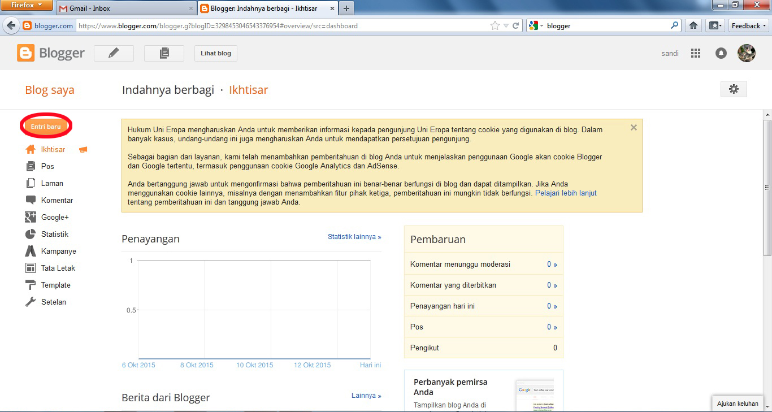This screenshot has height=412, width=772.
Task: Open the Pos count link in Pembaruan
Action: point(552,327)
